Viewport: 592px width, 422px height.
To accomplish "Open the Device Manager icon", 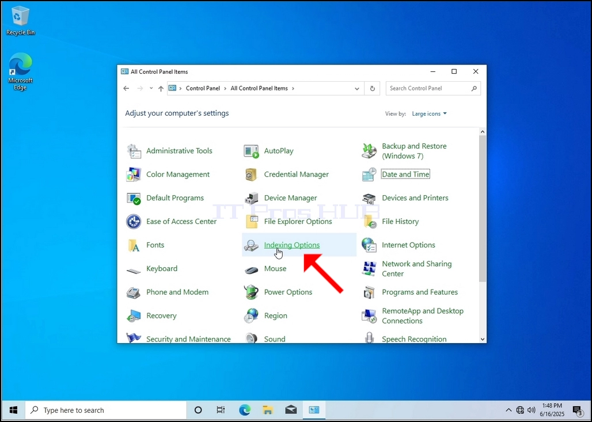I will [x=252, y=198].
